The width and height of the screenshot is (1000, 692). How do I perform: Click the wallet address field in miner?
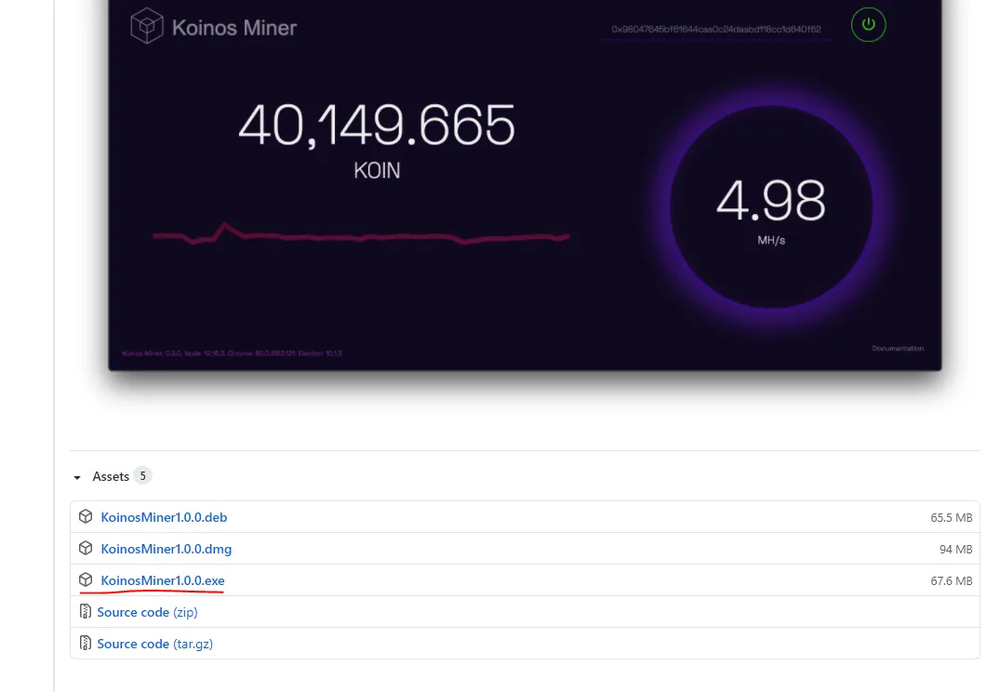click(x=716, y=30)
